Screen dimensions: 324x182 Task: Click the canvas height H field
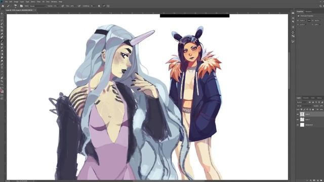tap(317, 21)
